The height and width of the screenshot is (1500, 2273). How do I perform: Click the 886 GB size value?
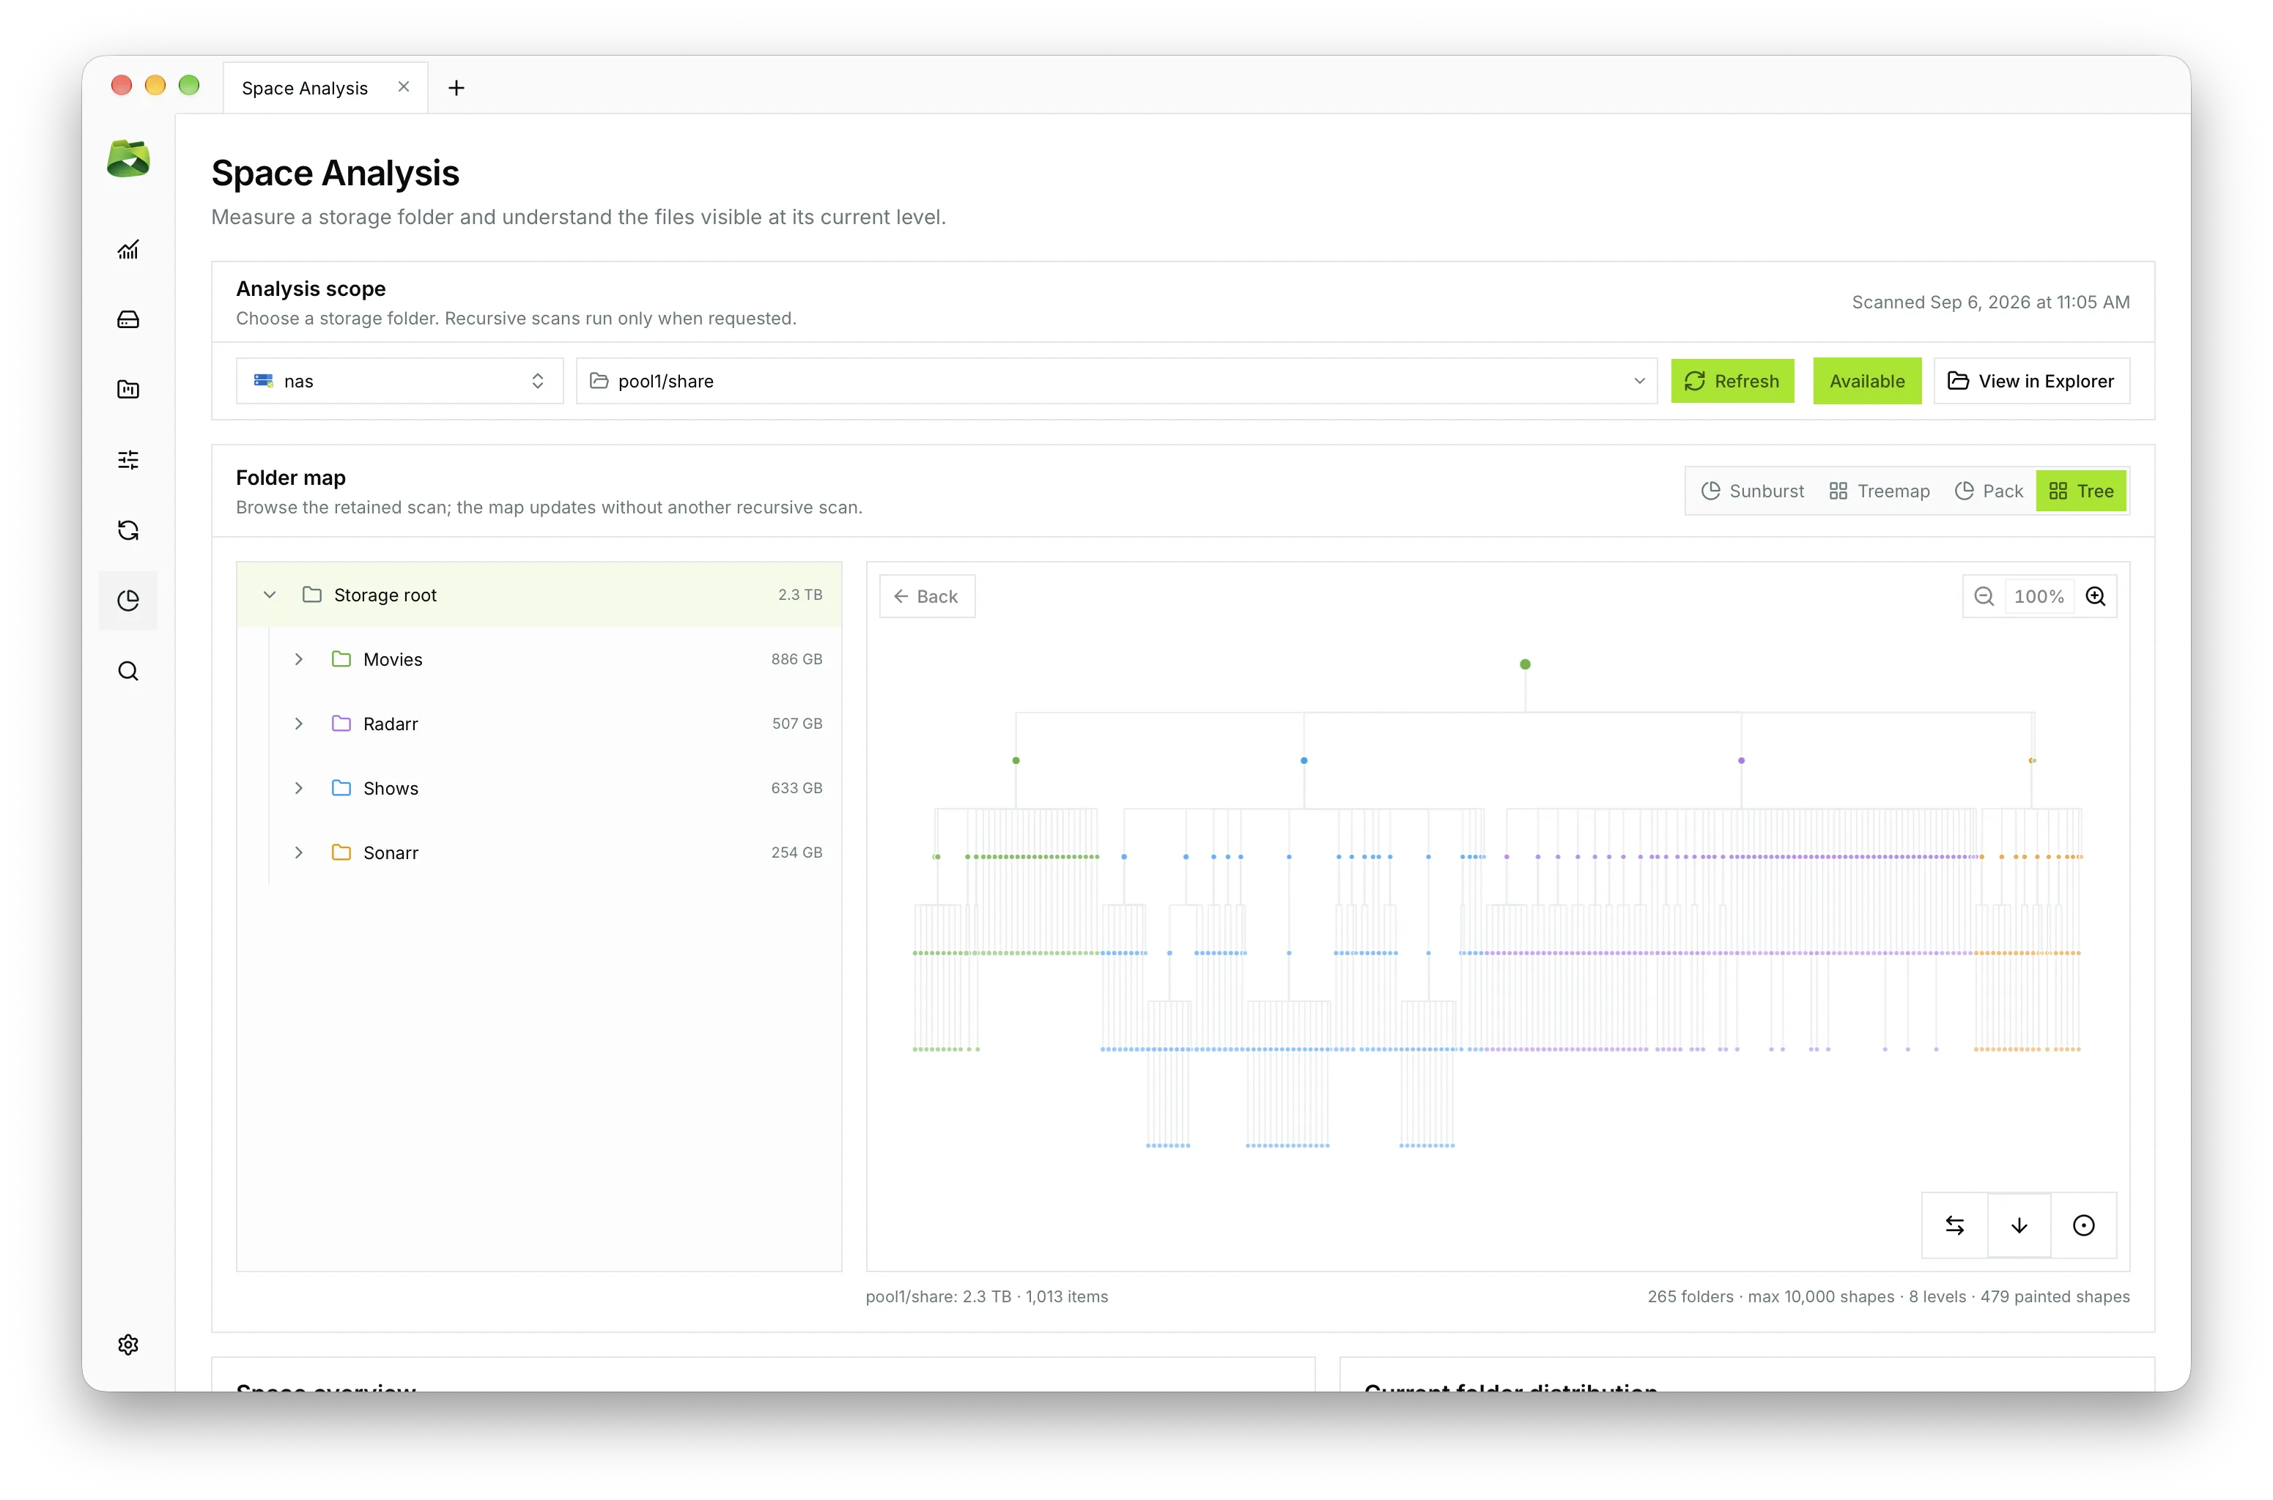pos(797,659)
